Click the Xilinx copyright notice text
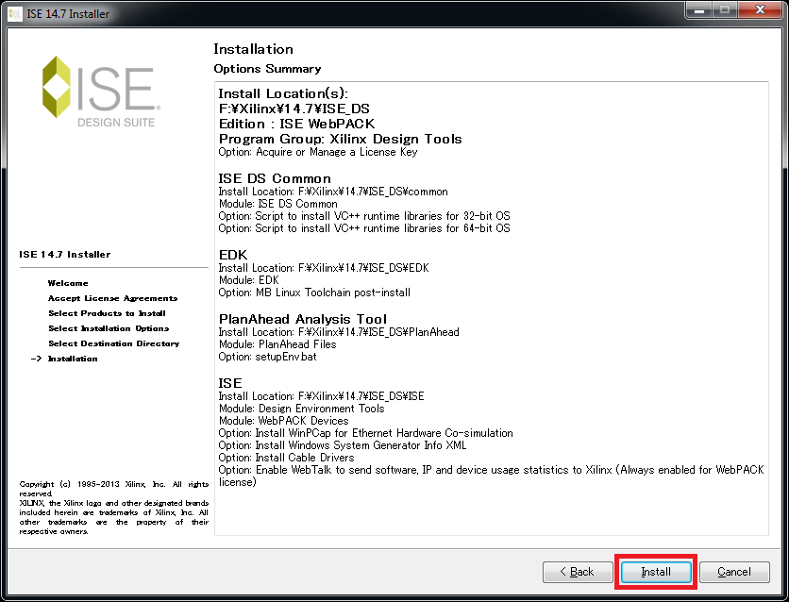 click(113, 508)
